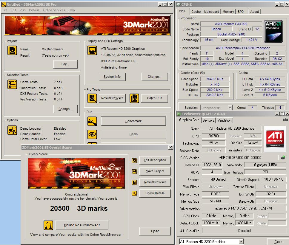Click the ATI Radeon Graphics logo in GPU-Z
Viewport: 289px width, 245px height.
(x=275, y=139)
